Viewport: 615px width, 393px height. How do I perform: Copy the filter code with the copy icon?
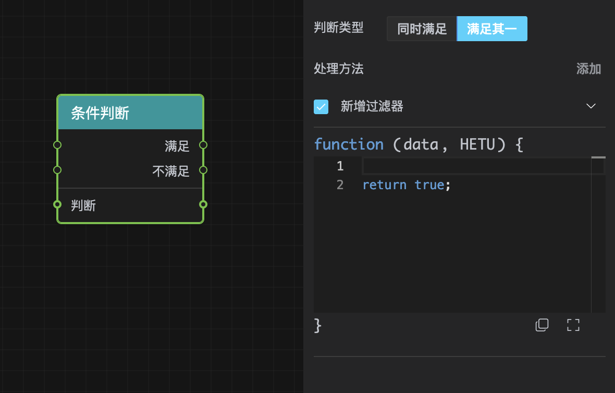[x=542, y=325]
